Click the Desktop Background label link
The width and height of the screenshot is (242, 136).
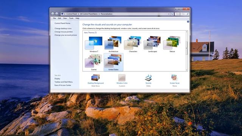[x=96, y=83]
